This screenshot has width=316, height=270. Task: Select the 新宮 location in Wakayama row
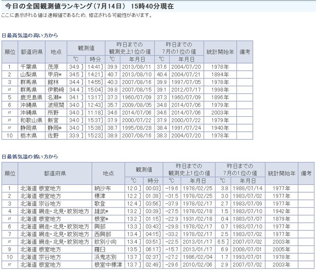53,120
